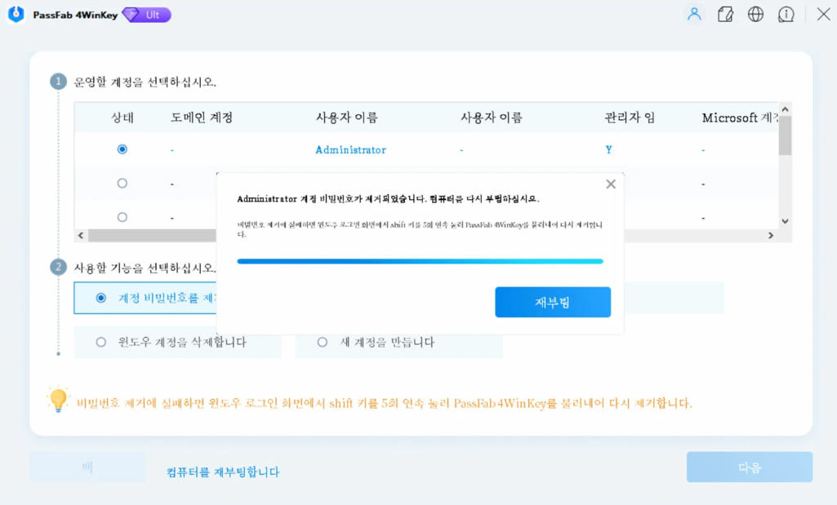The height and width of the screenshot is (505, 837).
Task: Select 새 계정을 만듭니다 option
Action: 398,342
